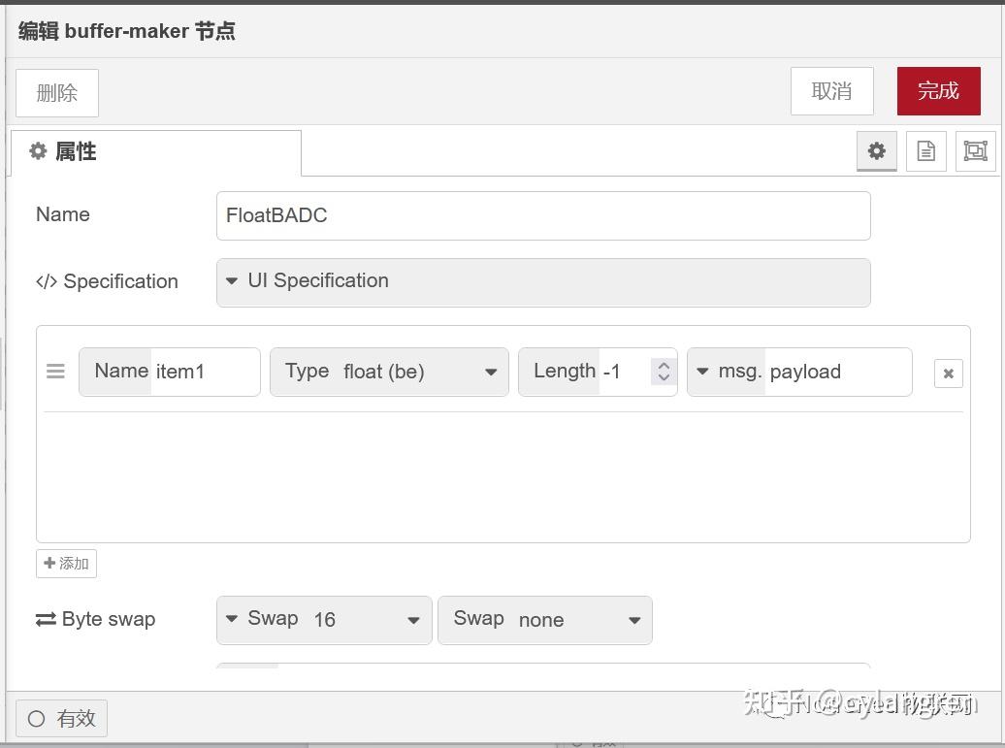Open the Swap 16 dropdown

324,619
